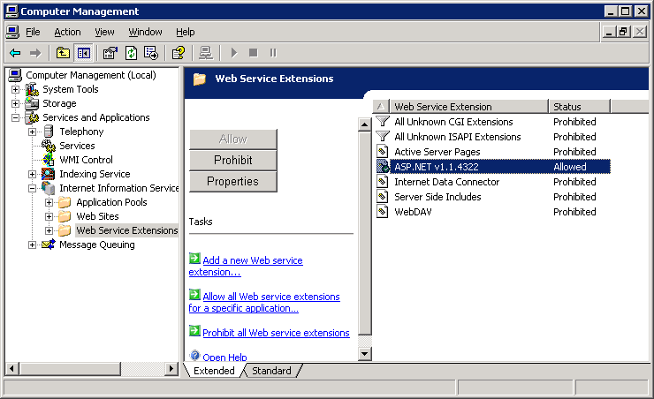Click the Refresh toolbar icon
654x399 pixels.
coord(131,53)
